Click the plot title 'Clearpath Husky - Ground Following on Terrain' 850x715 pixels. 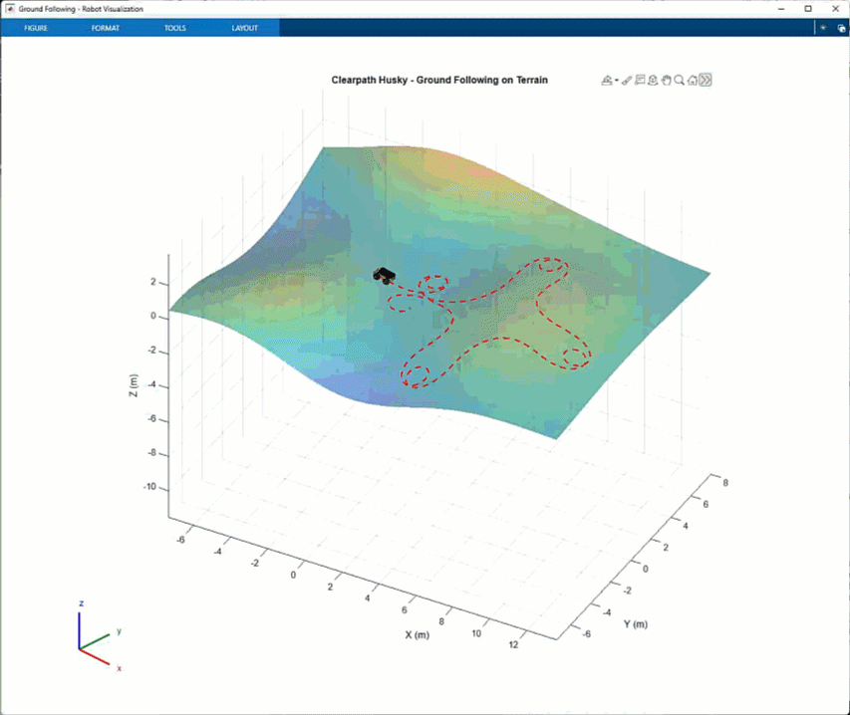coord(439,81)
